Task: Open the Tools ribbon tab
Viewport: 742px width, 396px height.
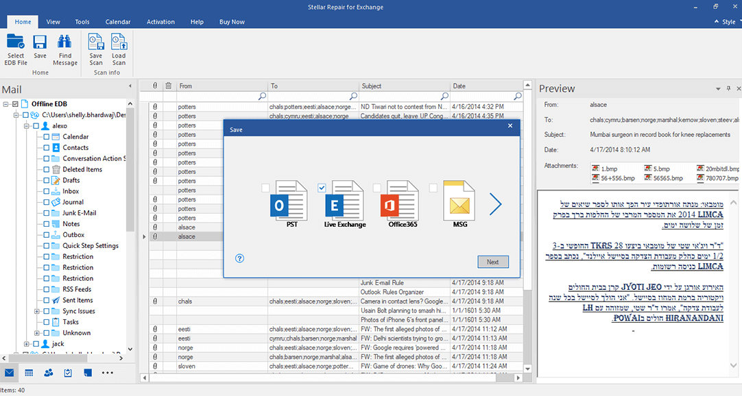Action: click(x=82, y=22)
